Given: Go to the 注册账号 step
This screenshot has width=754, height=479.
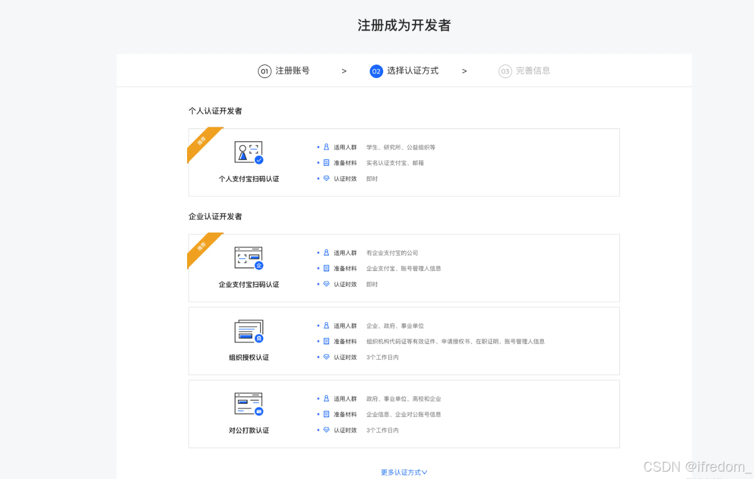Looking at the screenshot, I should (x=292, y=71).
